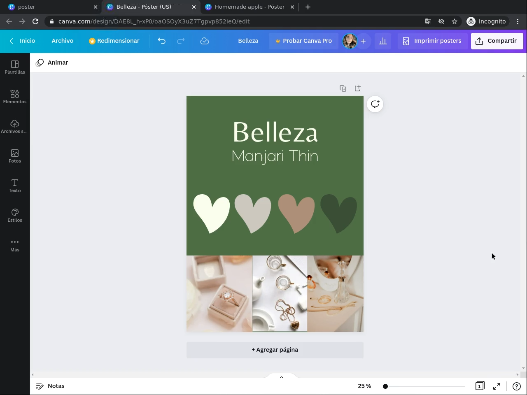Image resolution: width=527 pixels, height=395 pixels.
Task: Click Imprimir posters
Action: tap(432, 41)
